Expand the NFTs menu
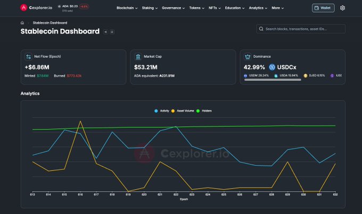362x214 pixels. (215, 8)
